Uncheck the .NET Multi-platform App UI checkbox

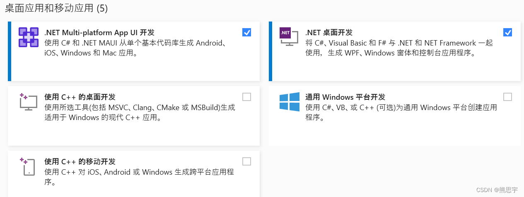click(x=246, y=32)
